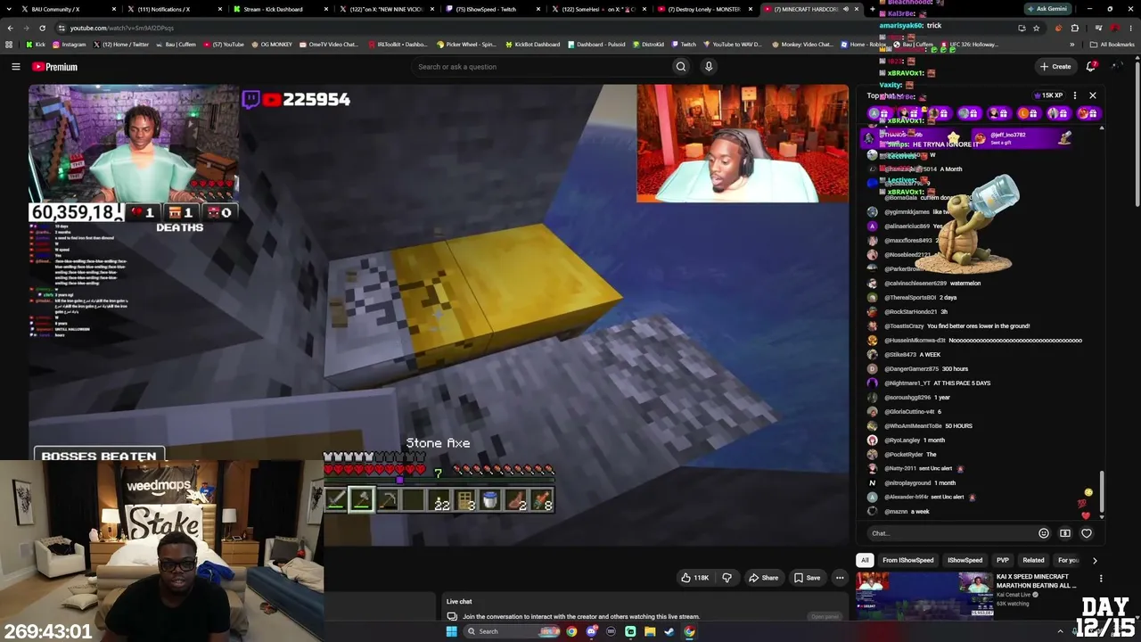Start voice search with the microphone
This screenshot has width=1141, height=642.
point(709,67)
